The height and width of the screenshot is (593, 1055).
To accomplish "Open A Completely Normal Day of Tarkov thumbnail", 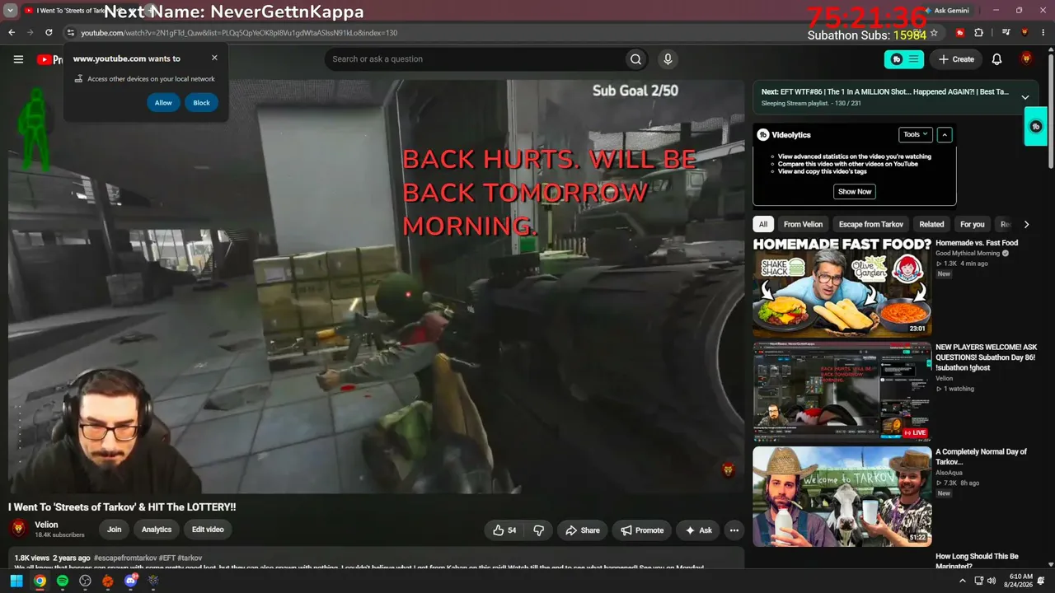I will point(842,497).
